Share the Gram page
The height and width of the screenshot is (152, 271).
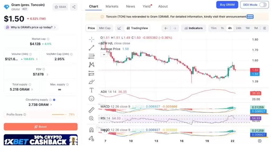74,7
